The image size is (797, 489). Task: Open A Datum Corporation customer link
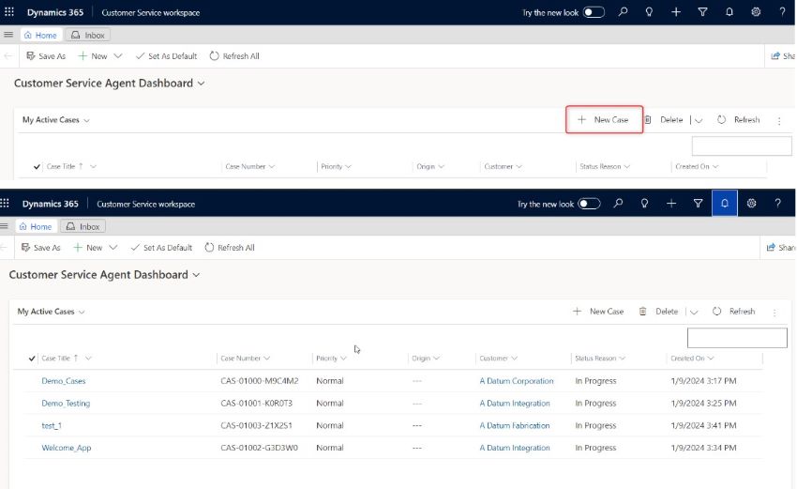pyautogui.click(x=517, y=381)
